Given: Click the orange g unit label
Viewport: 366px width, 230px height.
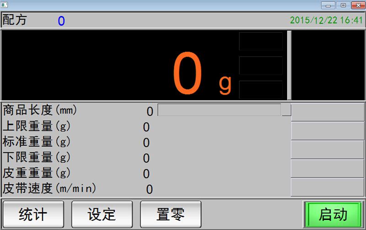Looking at the screenshot, I should point(225,85).
